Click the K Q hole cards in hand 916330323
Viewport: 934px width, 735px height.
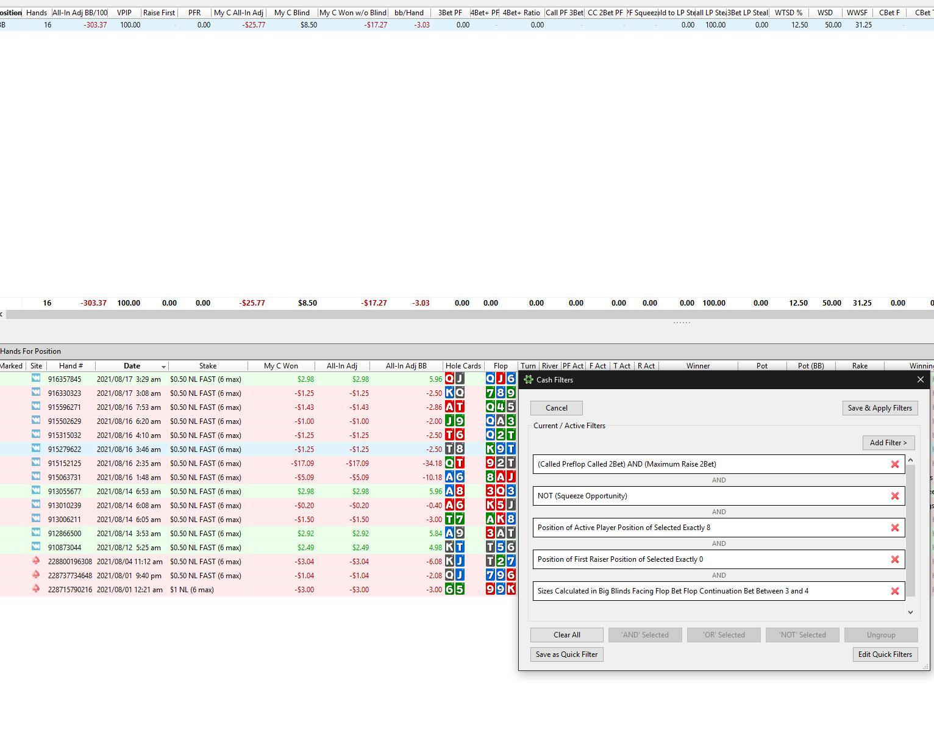(x=455, y=393)
